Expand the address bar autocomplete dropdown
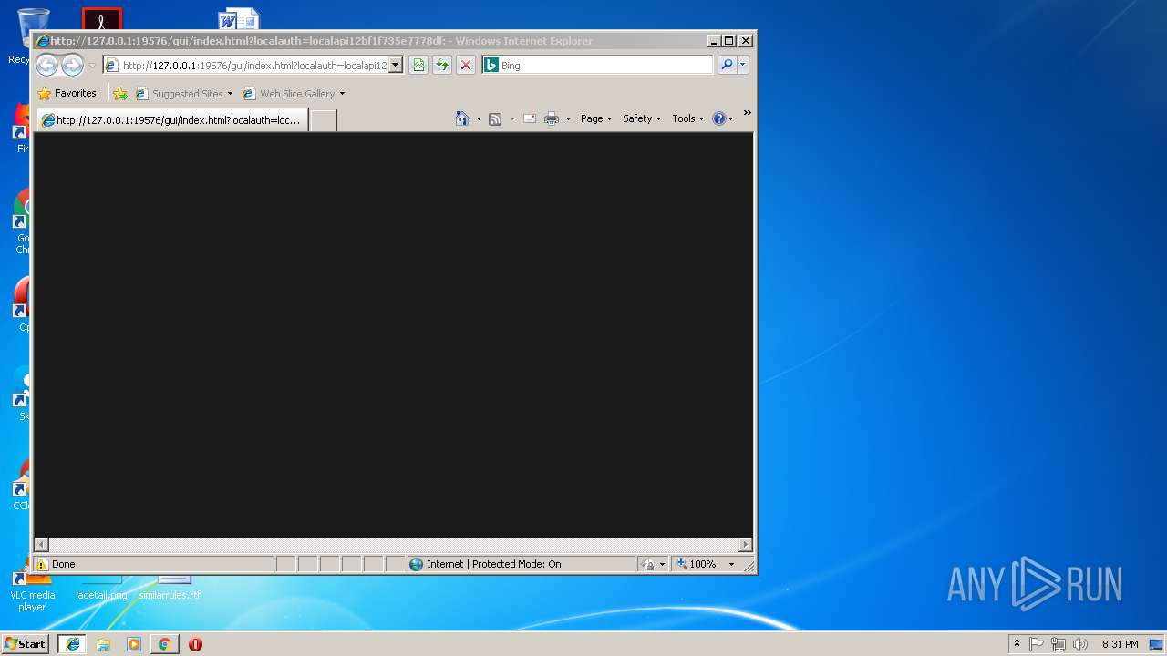 click(396, 65)
